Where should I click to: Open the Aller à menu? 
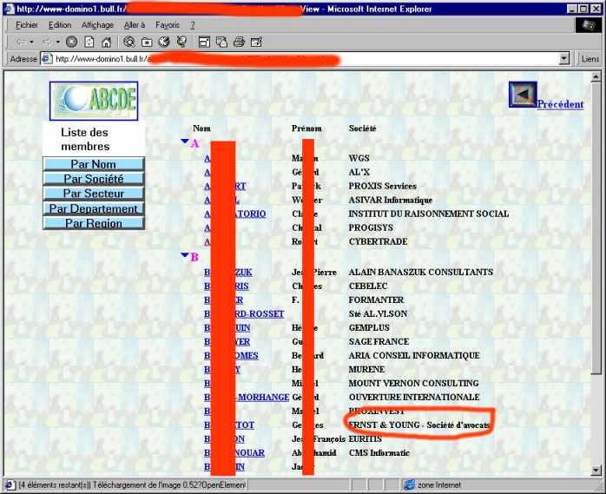[x=134, y=25]
